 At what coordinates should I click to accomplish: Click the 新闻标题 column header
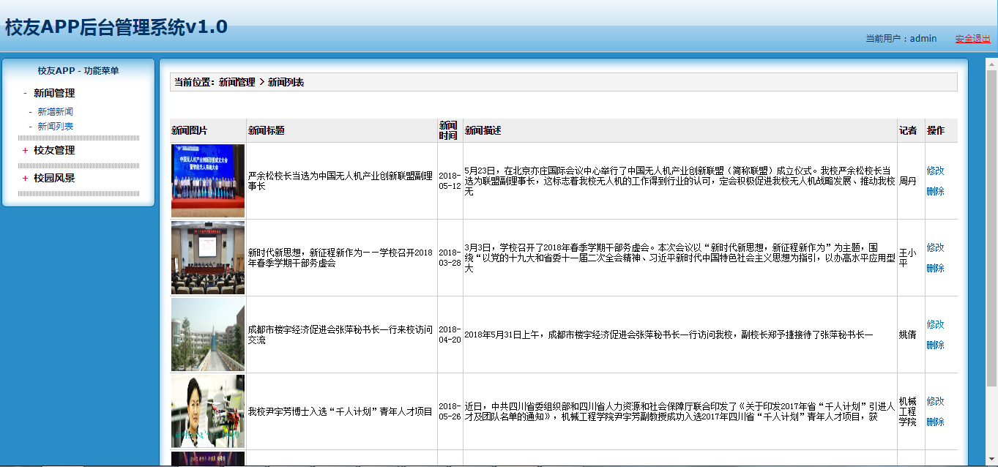point(267,130)
